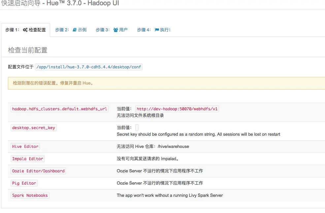Click the 无法访问文件系统根目录 message
Image resolution: width=325 pixels, height=213 pixels.
click(x=140, y=116)
